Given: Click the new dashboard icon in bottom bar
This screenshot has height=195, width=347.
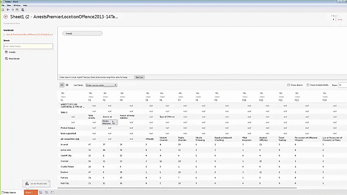Looking at the screenshot, I should point(46,192).
